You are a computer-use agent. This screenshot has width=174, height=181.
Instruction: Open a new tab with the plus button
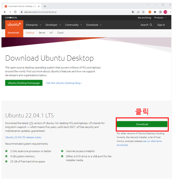point(45,6)
